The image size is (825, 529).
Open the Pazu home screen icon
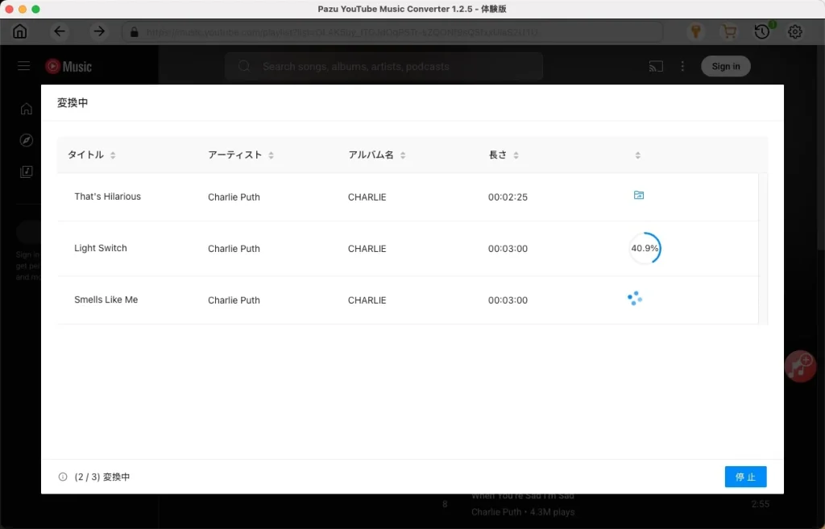[19, 31]
